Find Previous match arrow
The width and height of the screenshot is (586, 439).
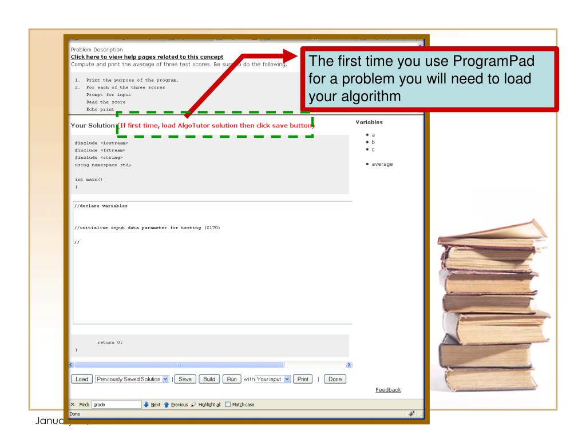176,404
